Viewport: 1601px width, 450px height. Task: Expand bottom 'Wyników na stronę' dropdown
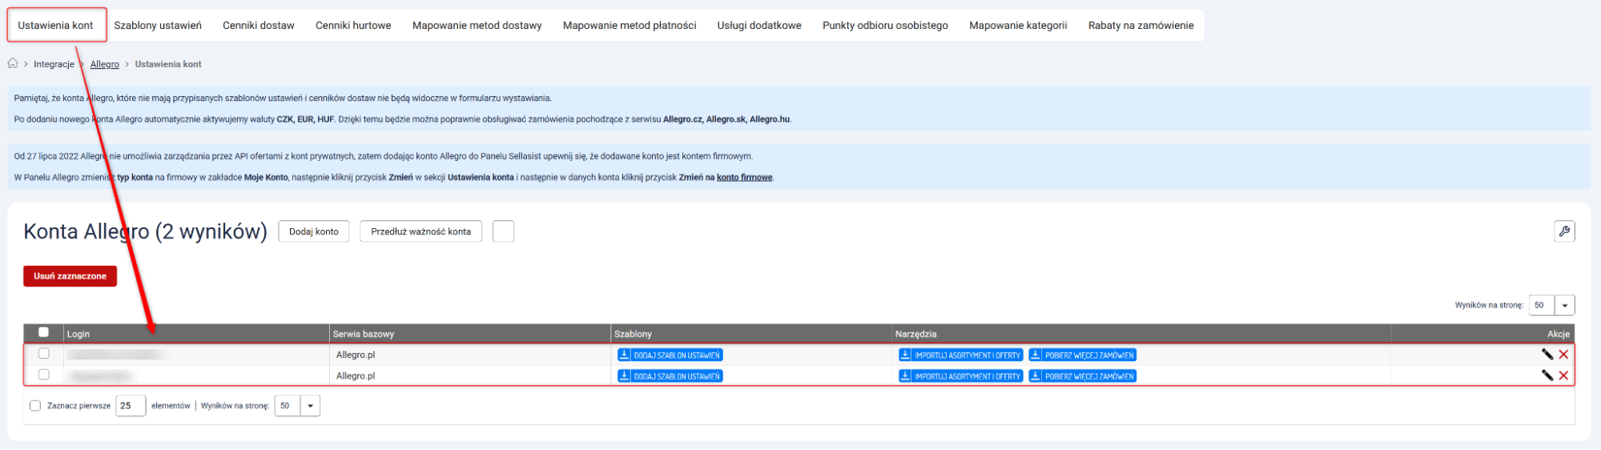point(310,406)
